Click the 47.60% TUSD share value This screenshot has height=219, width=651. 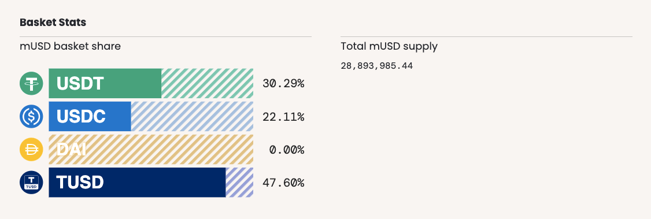(x=283, y=183)
